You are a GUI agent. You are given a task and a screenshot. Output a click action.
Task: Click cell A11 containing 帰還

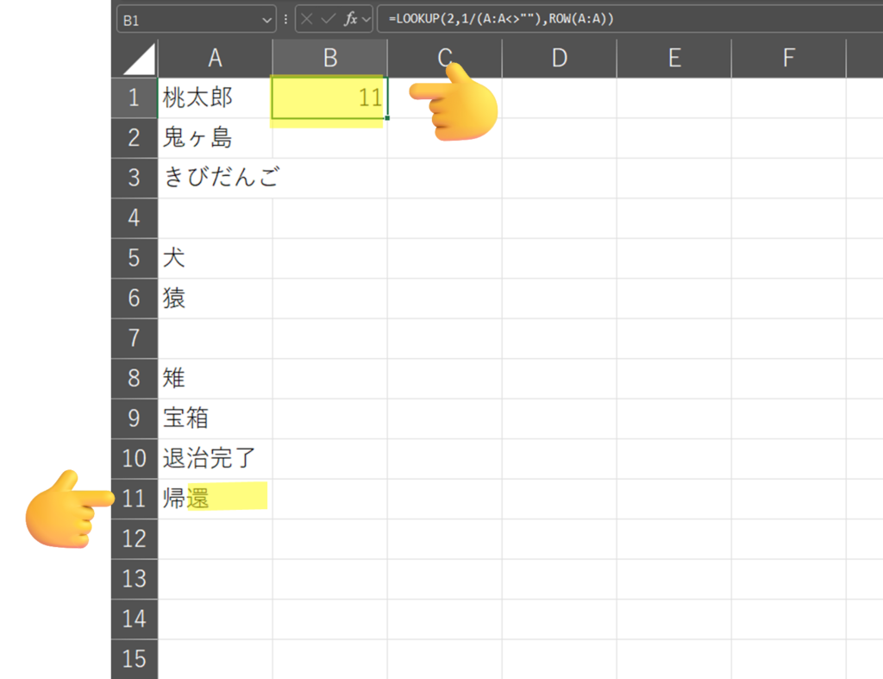tap(215, 499)
